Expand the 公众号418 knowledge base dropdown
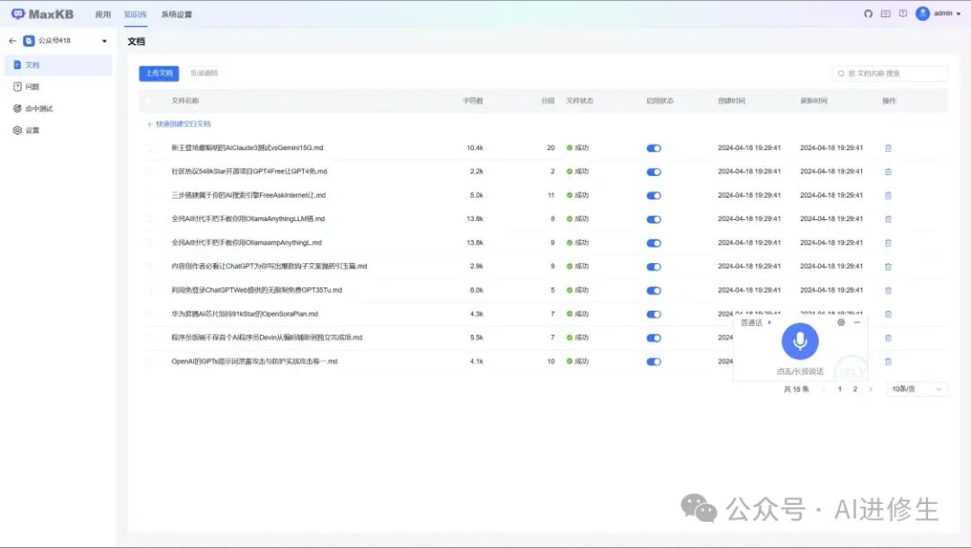 click(103, 40)
